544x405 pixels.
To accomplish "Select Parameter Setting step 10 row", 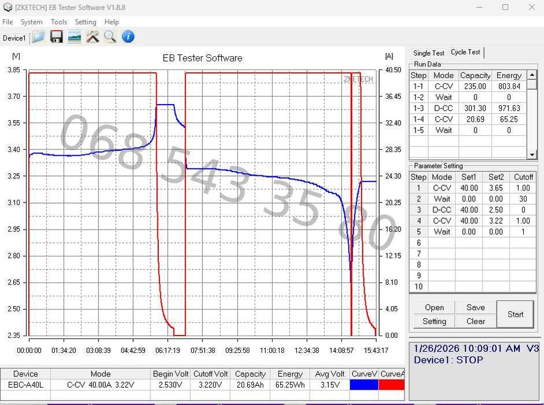I will (x=473, y=286).
